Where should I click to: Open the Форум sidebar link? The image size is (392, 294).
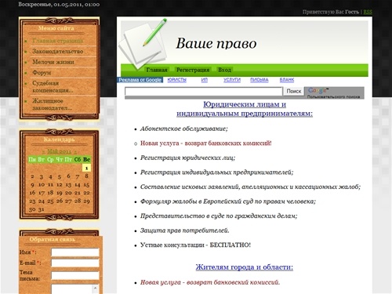tap(42, 72)
